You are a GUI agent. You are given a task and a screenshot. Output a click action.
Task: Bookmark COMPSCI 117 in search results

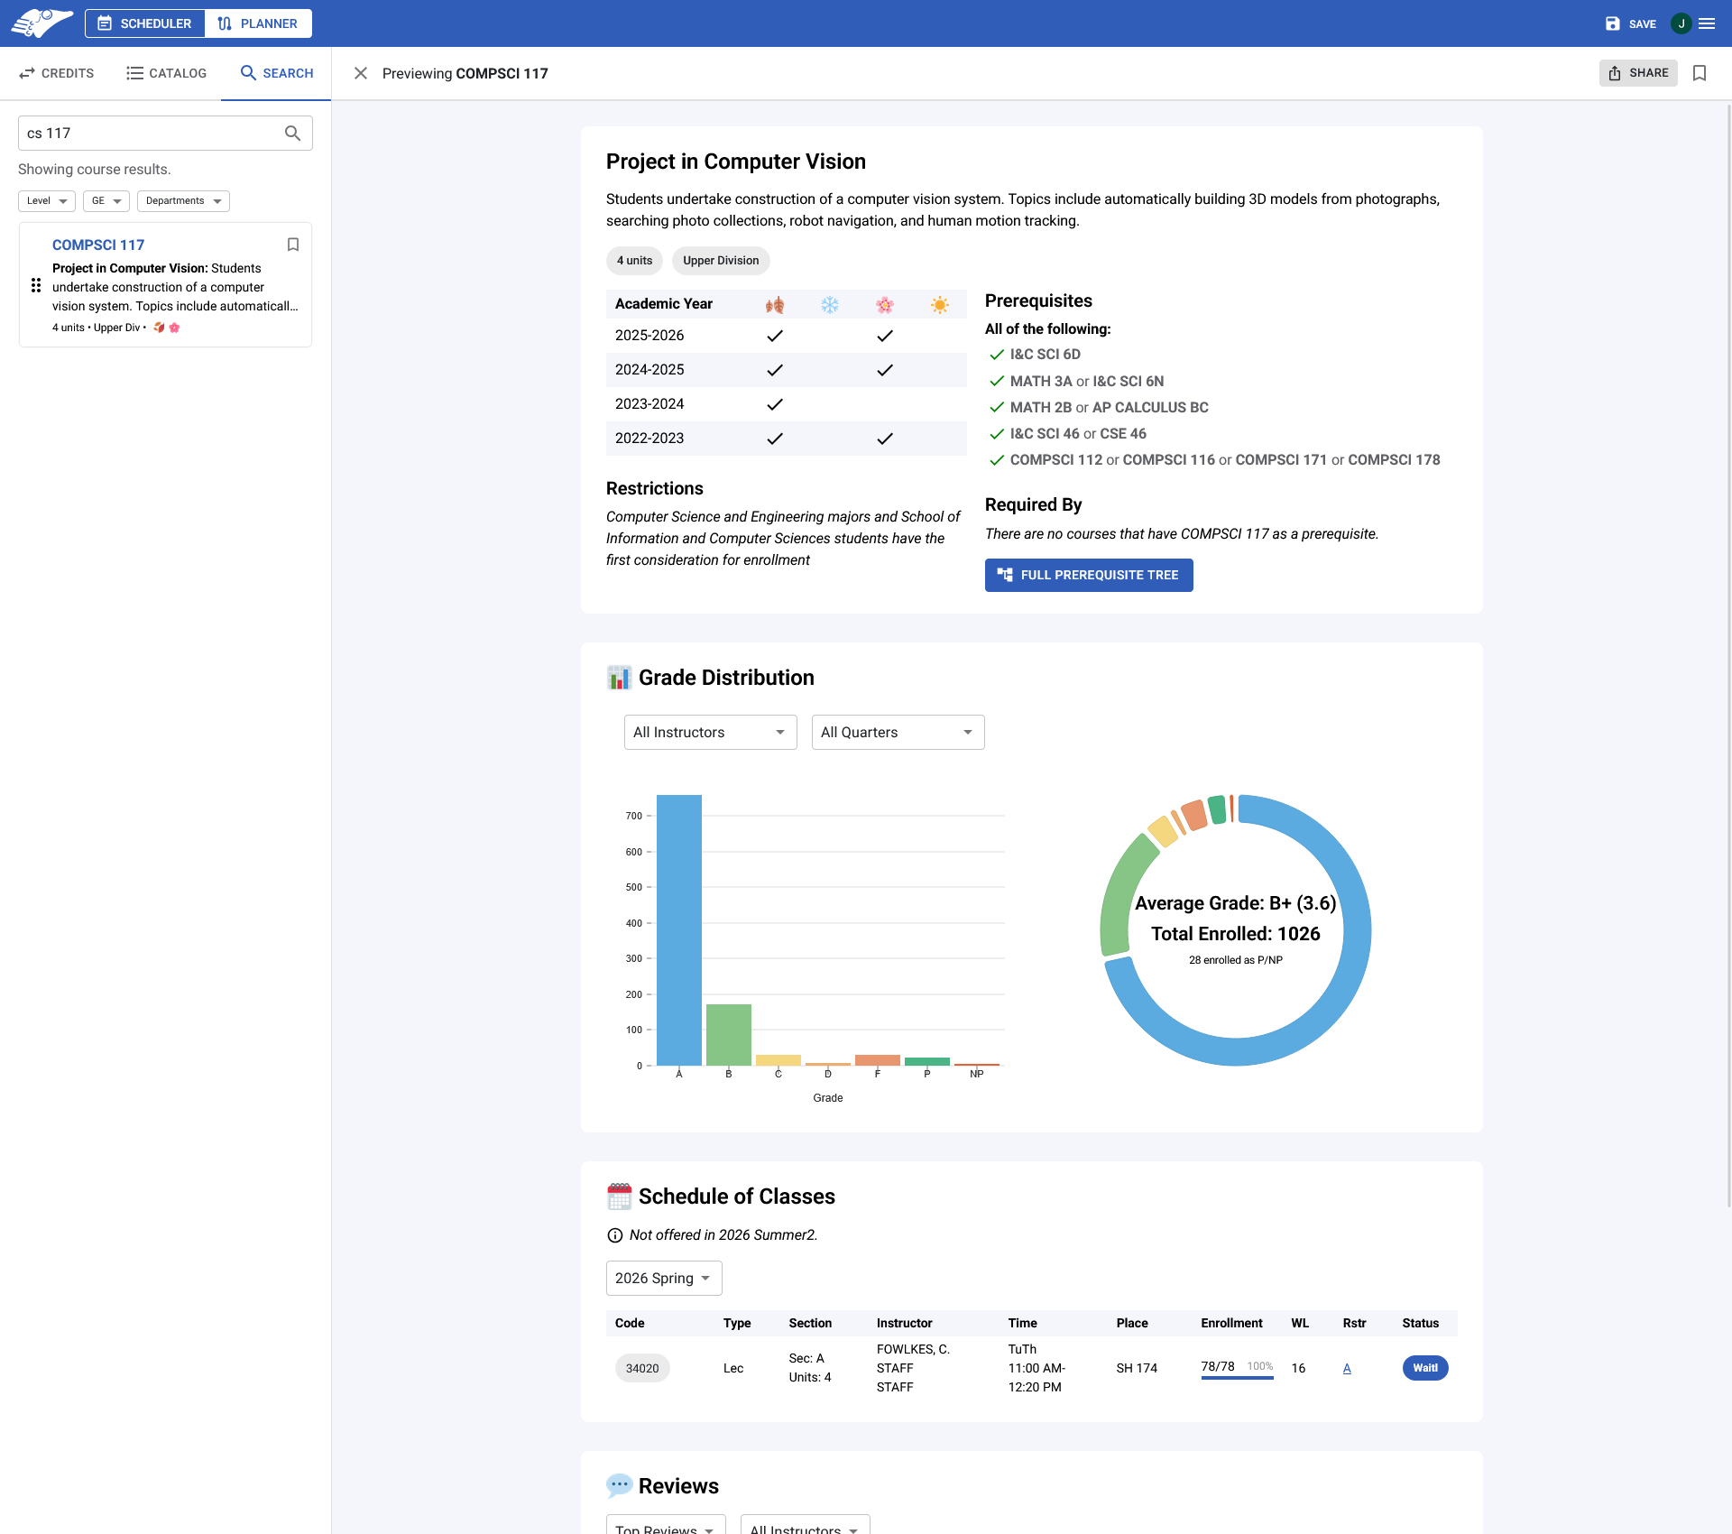pos(293,245)
